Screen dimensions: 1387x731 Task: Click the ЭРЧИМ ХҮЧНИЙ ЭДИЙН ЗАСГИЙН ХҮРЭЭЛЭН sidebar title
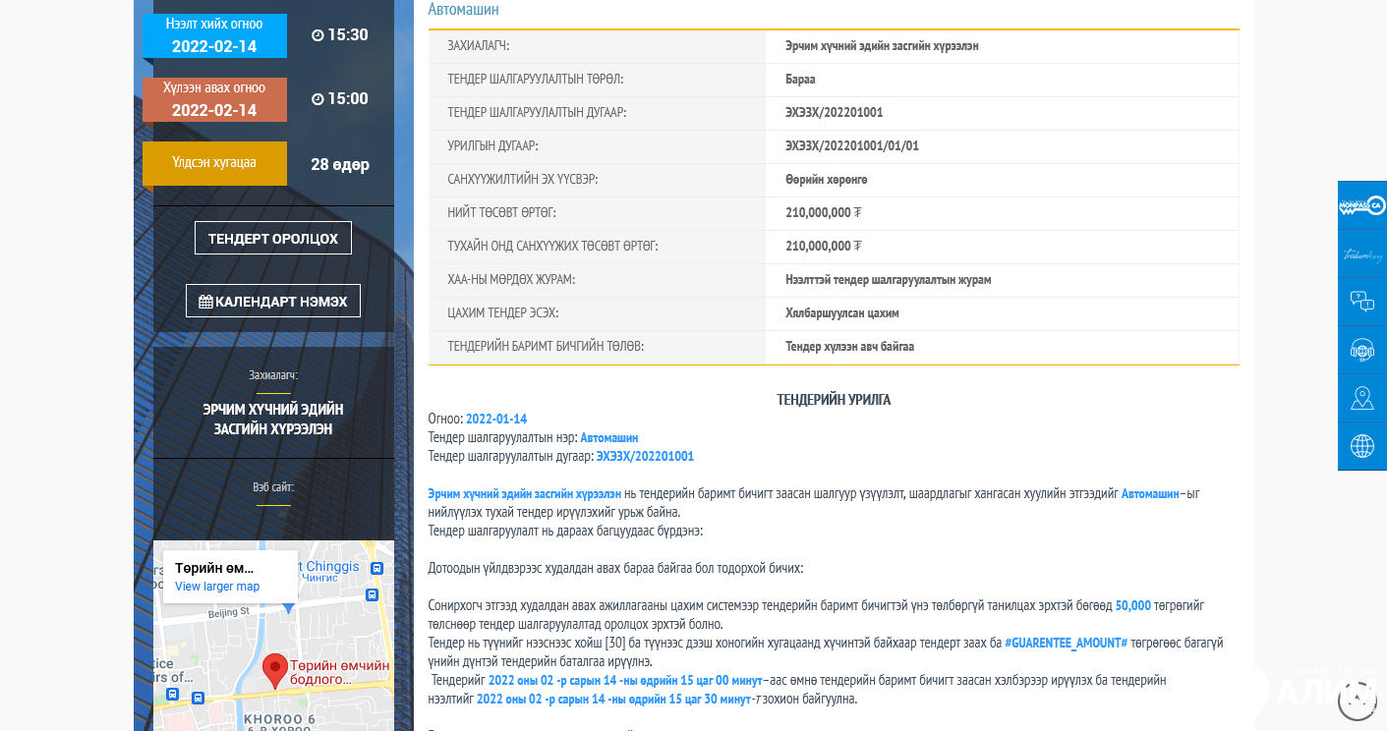273,420
